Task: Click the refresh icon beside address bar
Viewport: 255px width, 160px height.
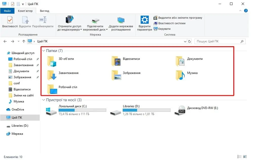Action: point(189,42)
